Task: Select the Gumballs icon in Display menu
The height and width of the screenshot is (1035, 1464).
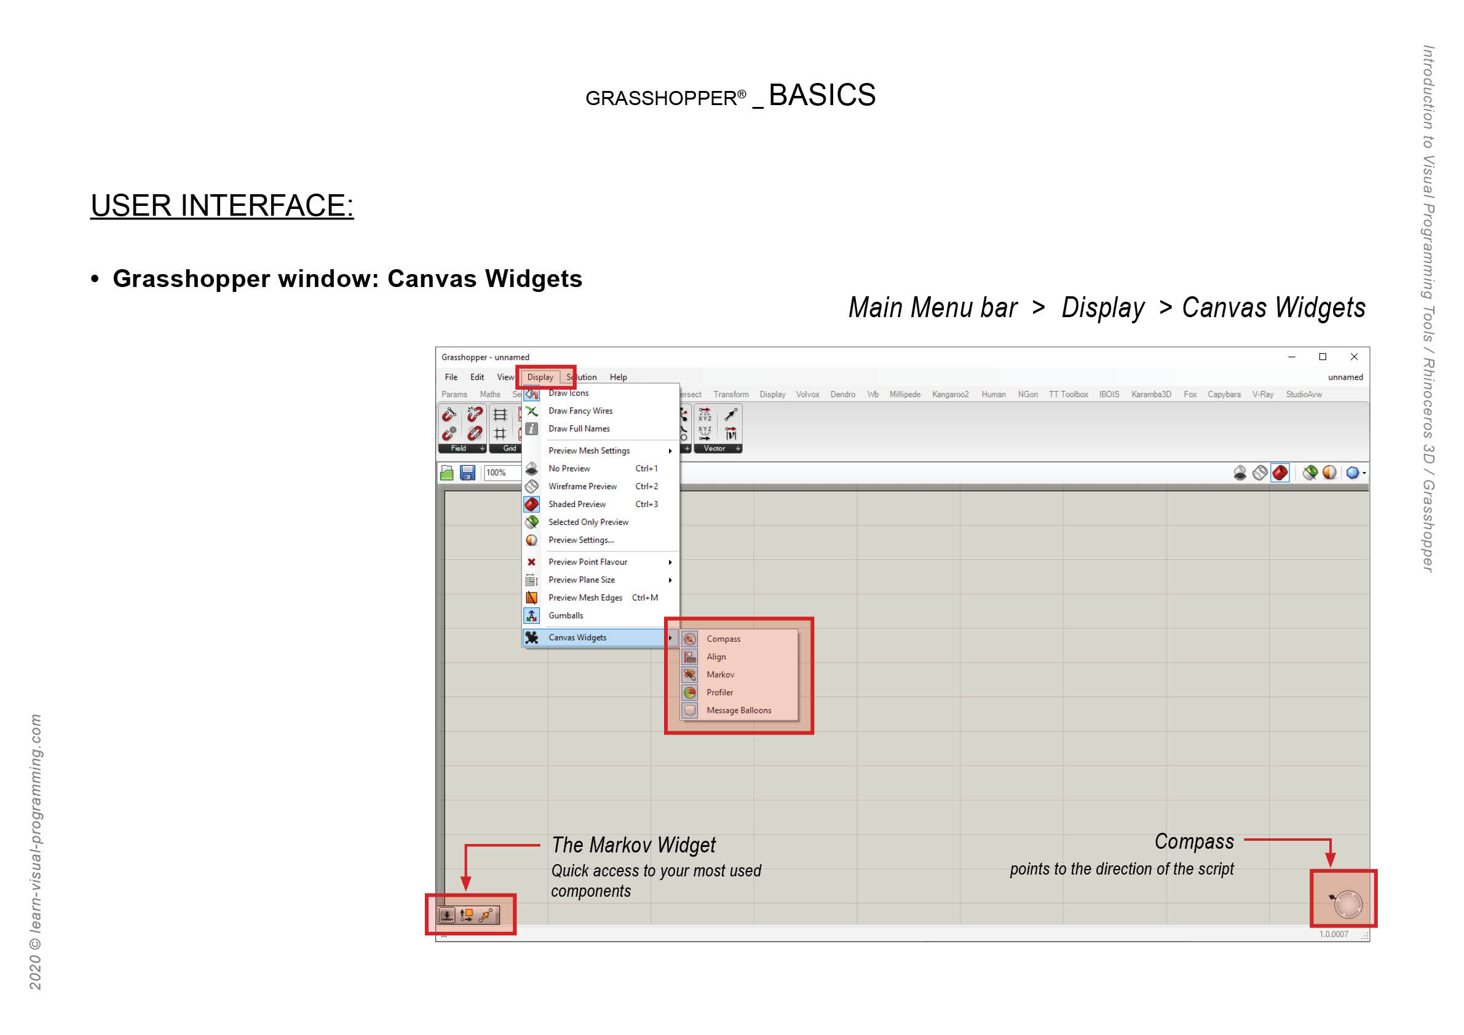Action: pos(533,616)
